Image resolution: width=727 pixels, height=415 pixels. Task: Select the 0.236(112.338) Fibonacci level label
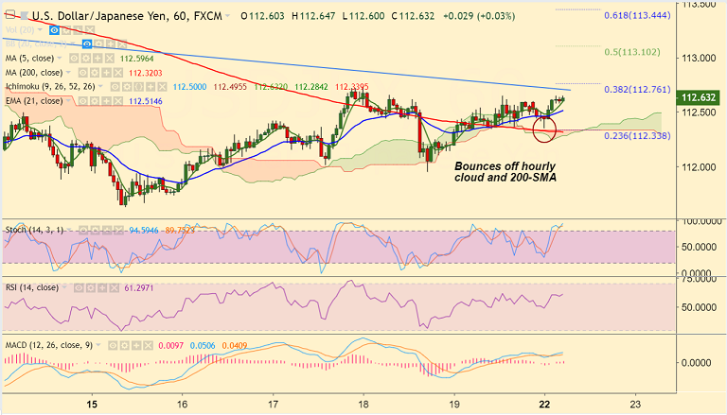pos(637,136)
